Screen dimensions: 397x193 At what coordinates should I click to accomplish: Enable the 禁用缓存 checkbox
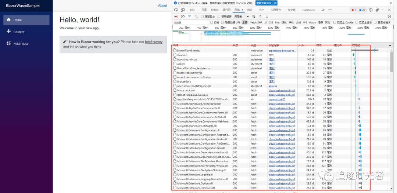pos(219,17)
